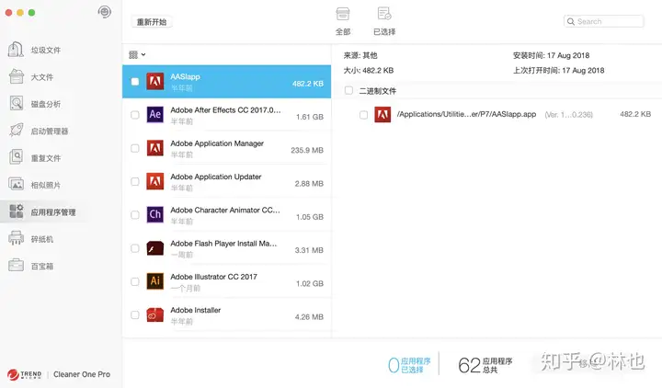662x388 pixels.
Task: Check Adobe Illustrator CC 2017 checkbox
Action: pyautogui.click(x=134, y=281)
